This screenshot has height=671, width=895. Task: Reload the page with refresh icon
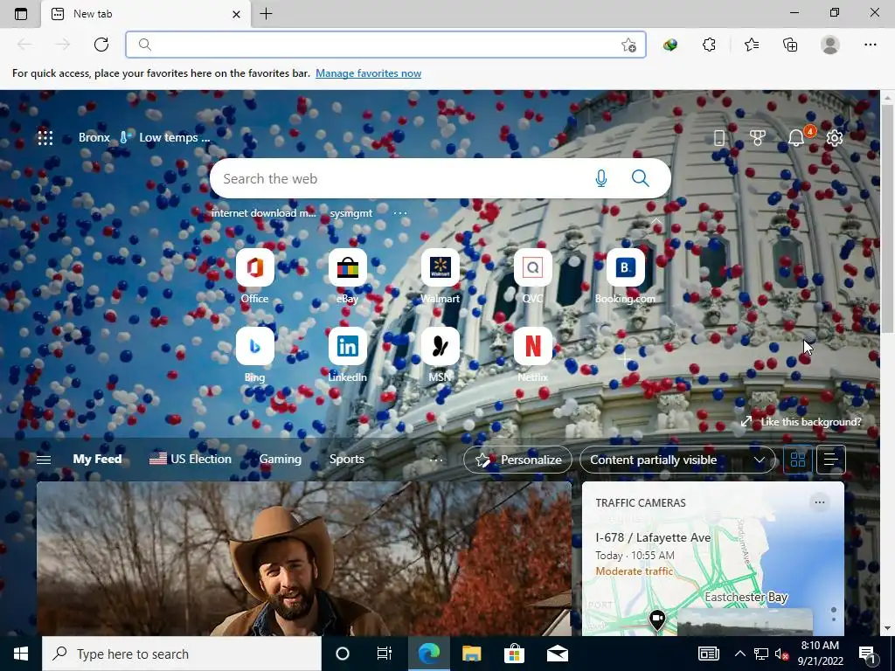(x=101, y=45)
